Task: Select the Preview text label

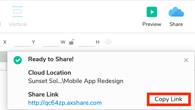Action: (152, 24)
